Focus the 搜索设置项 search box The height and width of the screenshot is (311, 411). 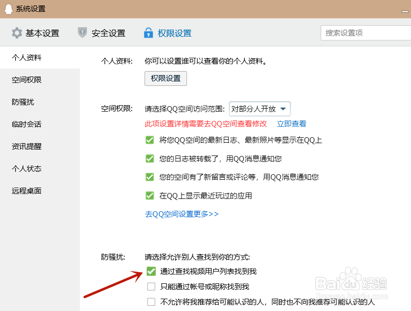[x=366, y=33]
